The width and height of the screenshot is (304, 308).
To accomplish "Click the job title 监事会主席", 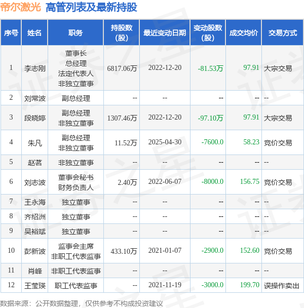I will pos(76,246).
